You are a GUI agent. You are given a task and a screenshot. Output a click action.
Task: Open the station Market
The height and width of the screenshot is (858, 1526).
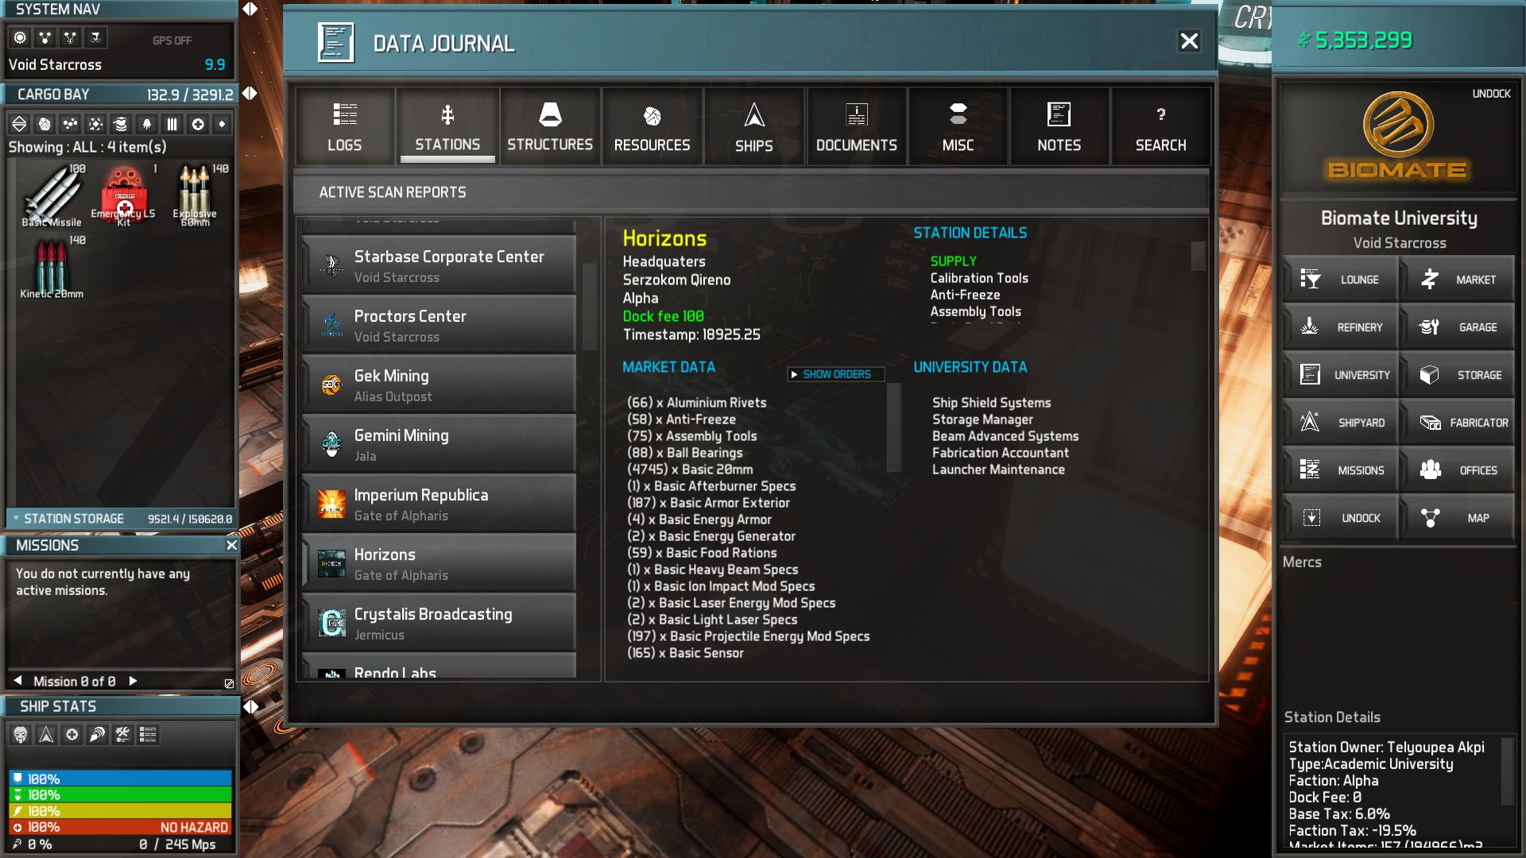tap(1458, 280)
